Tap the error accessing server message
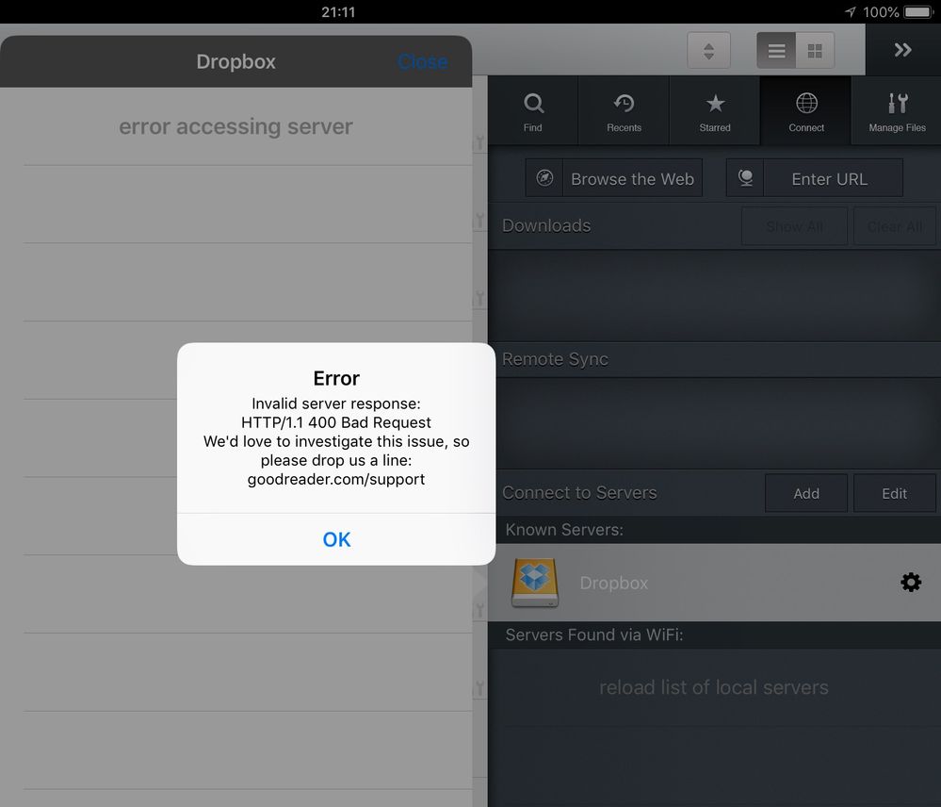 click(x=235, y=126)
